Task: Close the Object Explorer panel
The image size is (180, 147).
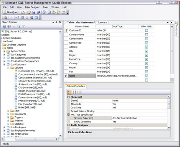Action: pos(60,22)
